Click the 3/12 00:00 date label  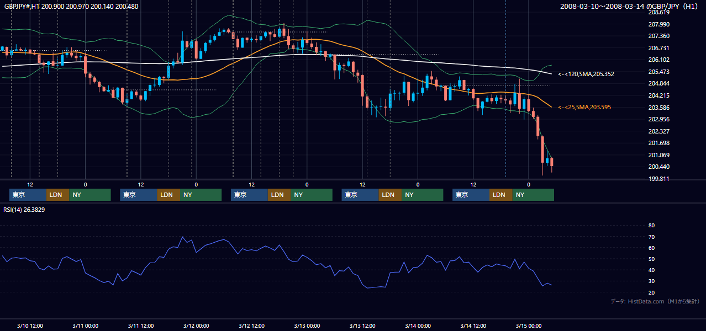196,326
